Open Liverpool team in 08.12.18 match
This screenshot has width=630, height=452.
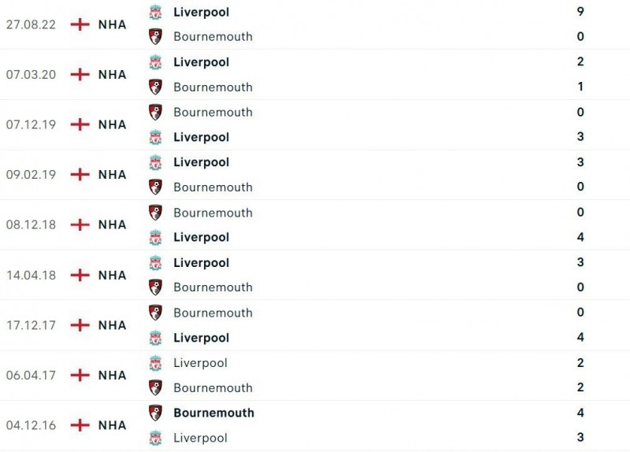(201, 237)
